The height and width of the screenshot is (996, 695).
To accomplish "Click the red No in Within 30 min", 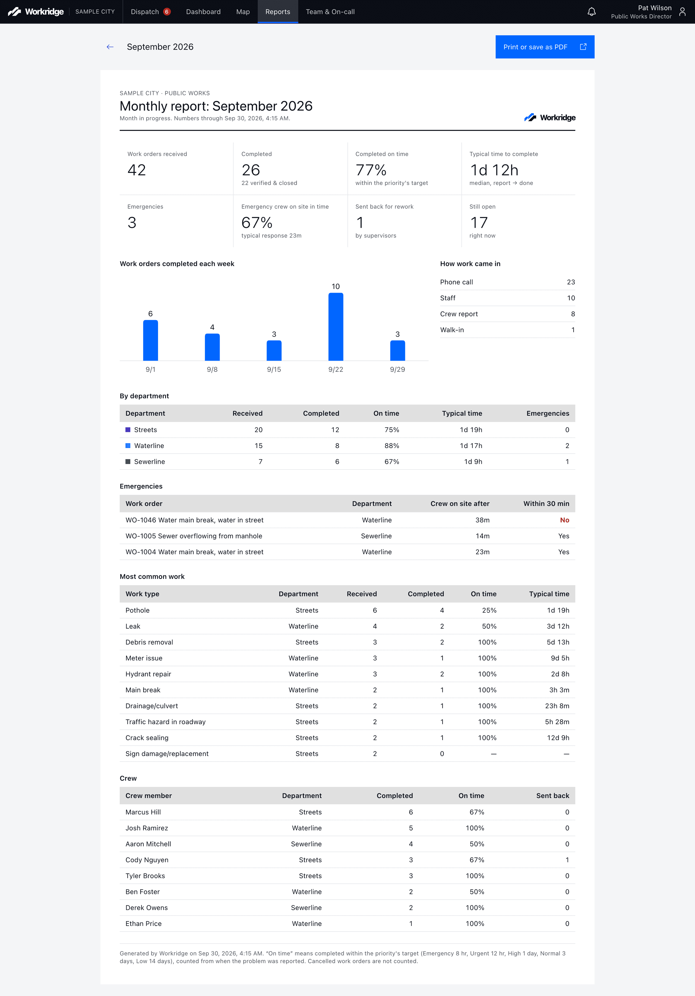I will 564,520.
